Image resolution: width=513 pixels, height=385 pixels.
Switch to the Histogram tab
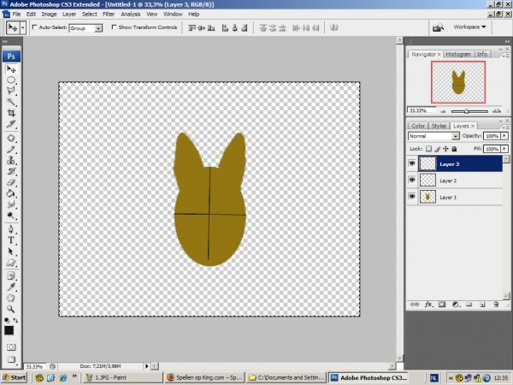(x=458, y=55)
